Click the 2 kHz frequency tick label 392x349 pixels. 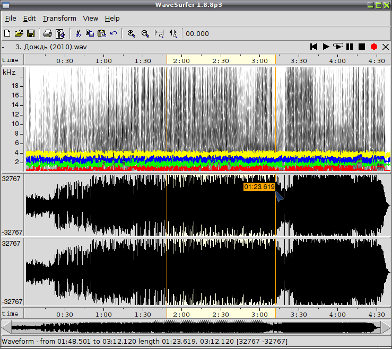17,162
